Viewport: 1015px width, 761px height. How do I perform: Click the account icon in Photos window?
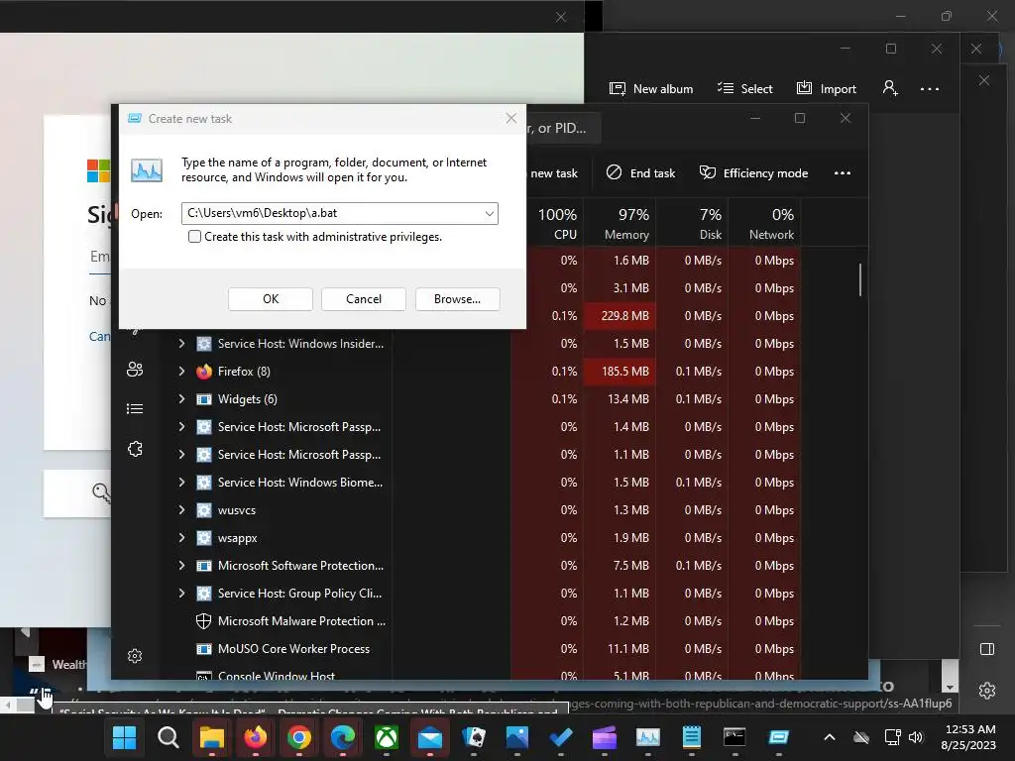(891, 88)
